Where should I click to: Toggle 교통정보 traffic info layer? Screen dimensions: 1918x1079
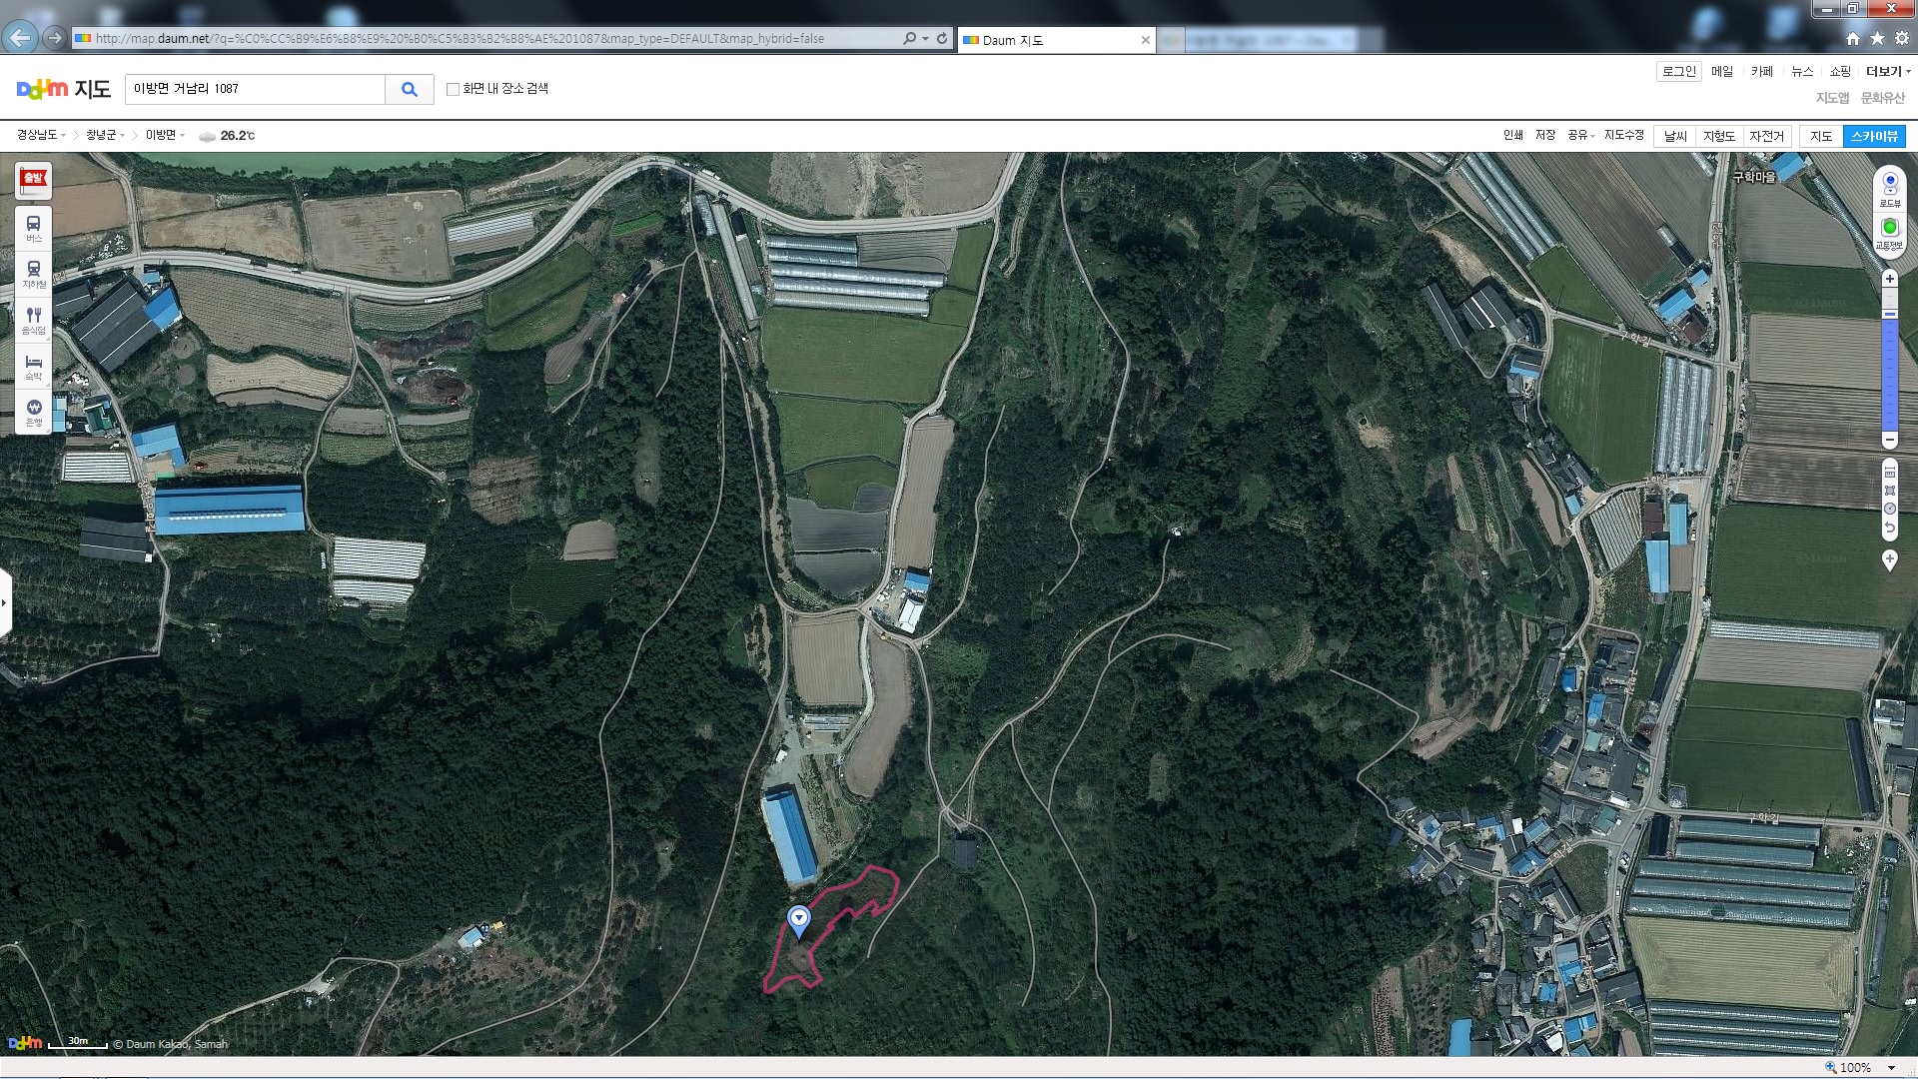tap(1889, 233)
